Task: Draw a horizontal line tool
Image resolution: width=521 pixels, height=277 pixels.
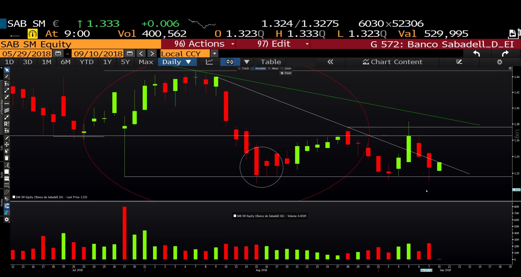Action: [x=7, y=104]
